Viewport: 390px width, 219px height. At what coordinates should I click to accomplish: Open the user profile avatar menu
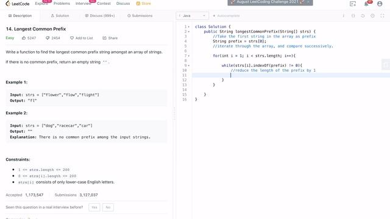click(380, 4)
